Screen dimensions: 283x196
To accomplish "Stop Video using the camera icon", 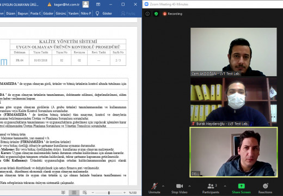I will 180,188.
